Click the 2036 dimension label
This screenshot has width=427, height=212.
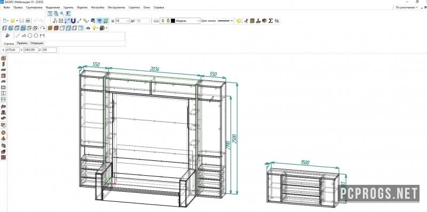click(154, 69)
